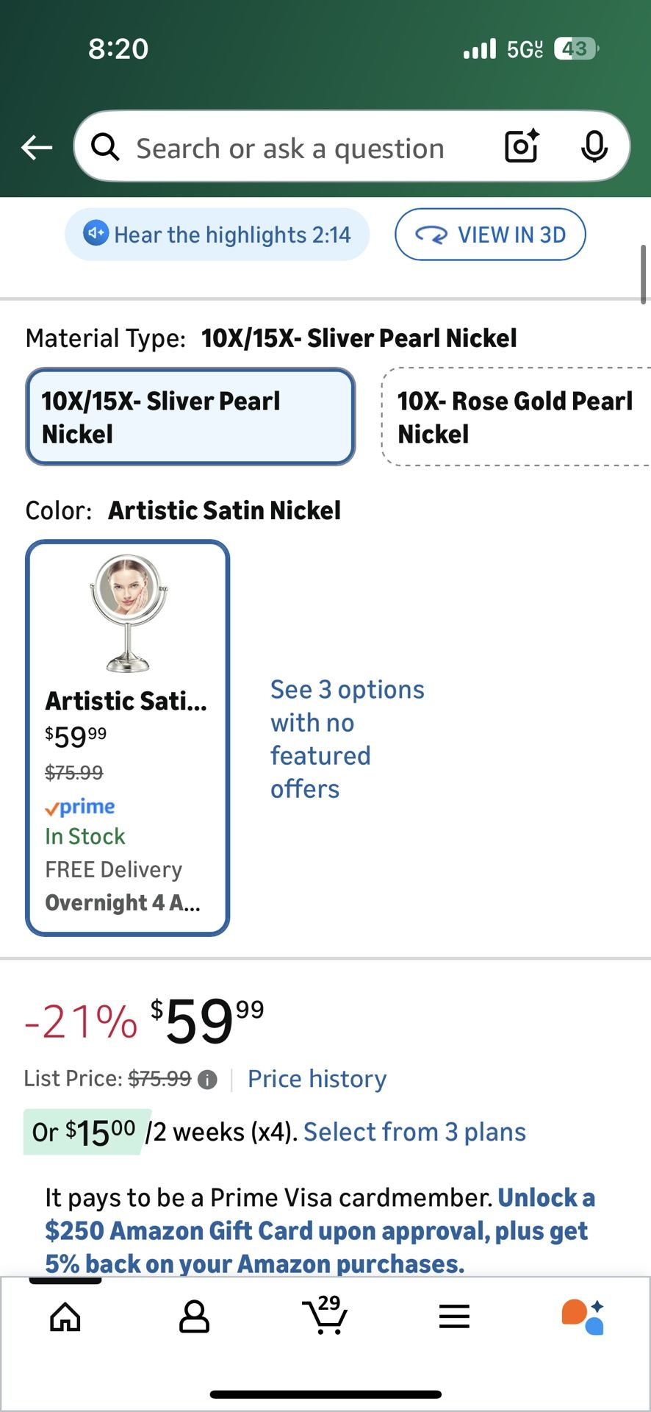This screenshot has width=651, height=1412.
Task: Open Select from 3 plans
Action: click(x=414, y=1132)
